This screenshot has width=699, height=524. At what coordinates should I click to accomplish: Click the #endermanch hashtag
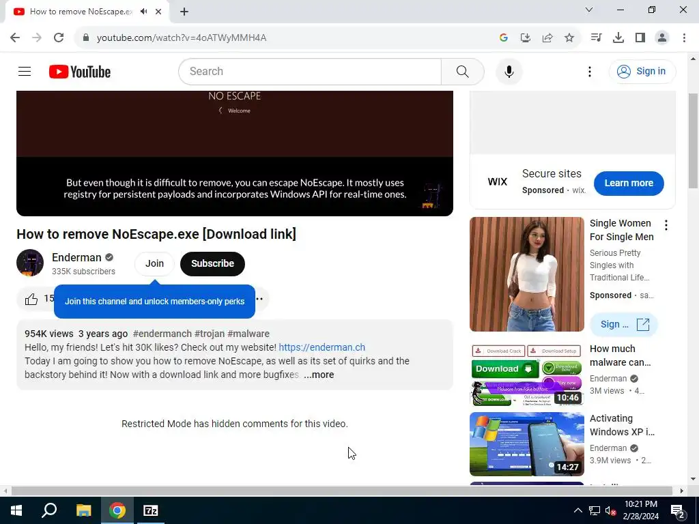tap(162, 334)
